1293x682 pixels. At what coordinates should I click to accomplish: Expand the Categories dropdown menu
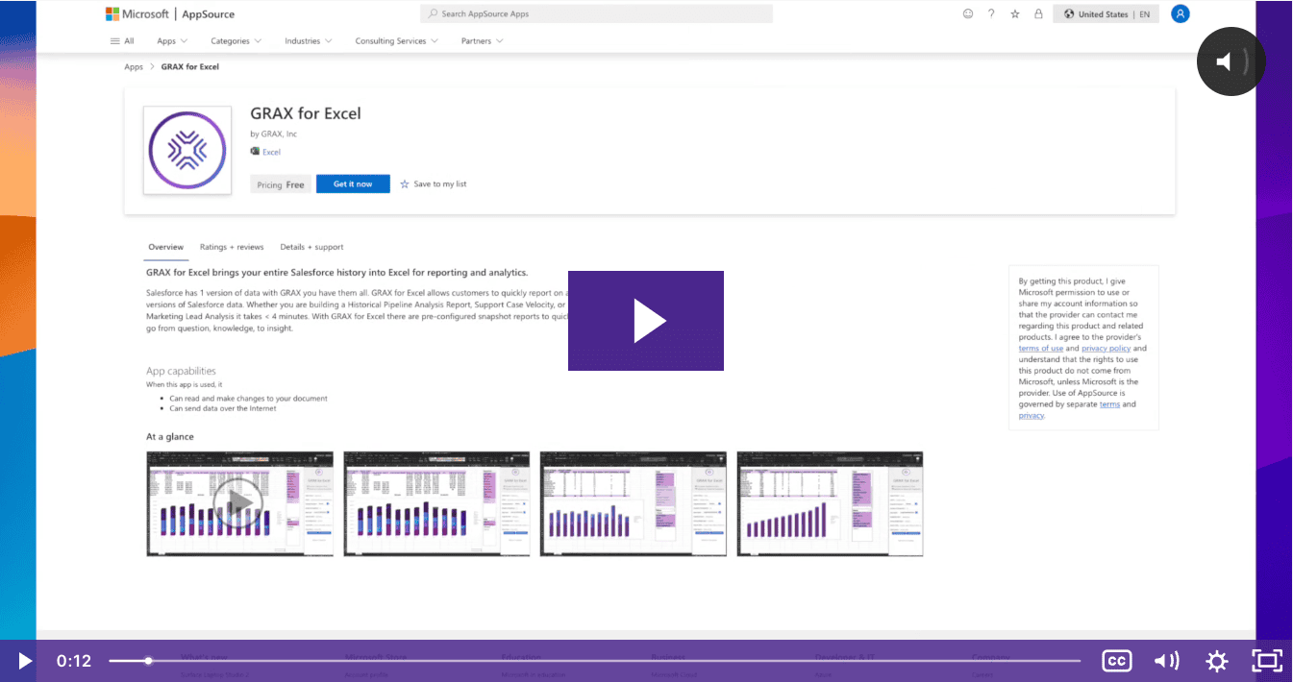pyautogui.click(x=236, y=41)
